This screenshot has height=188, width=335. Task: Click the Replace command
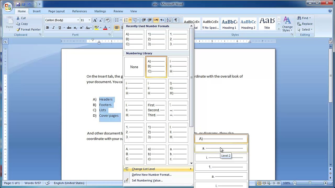click(305, 24)
